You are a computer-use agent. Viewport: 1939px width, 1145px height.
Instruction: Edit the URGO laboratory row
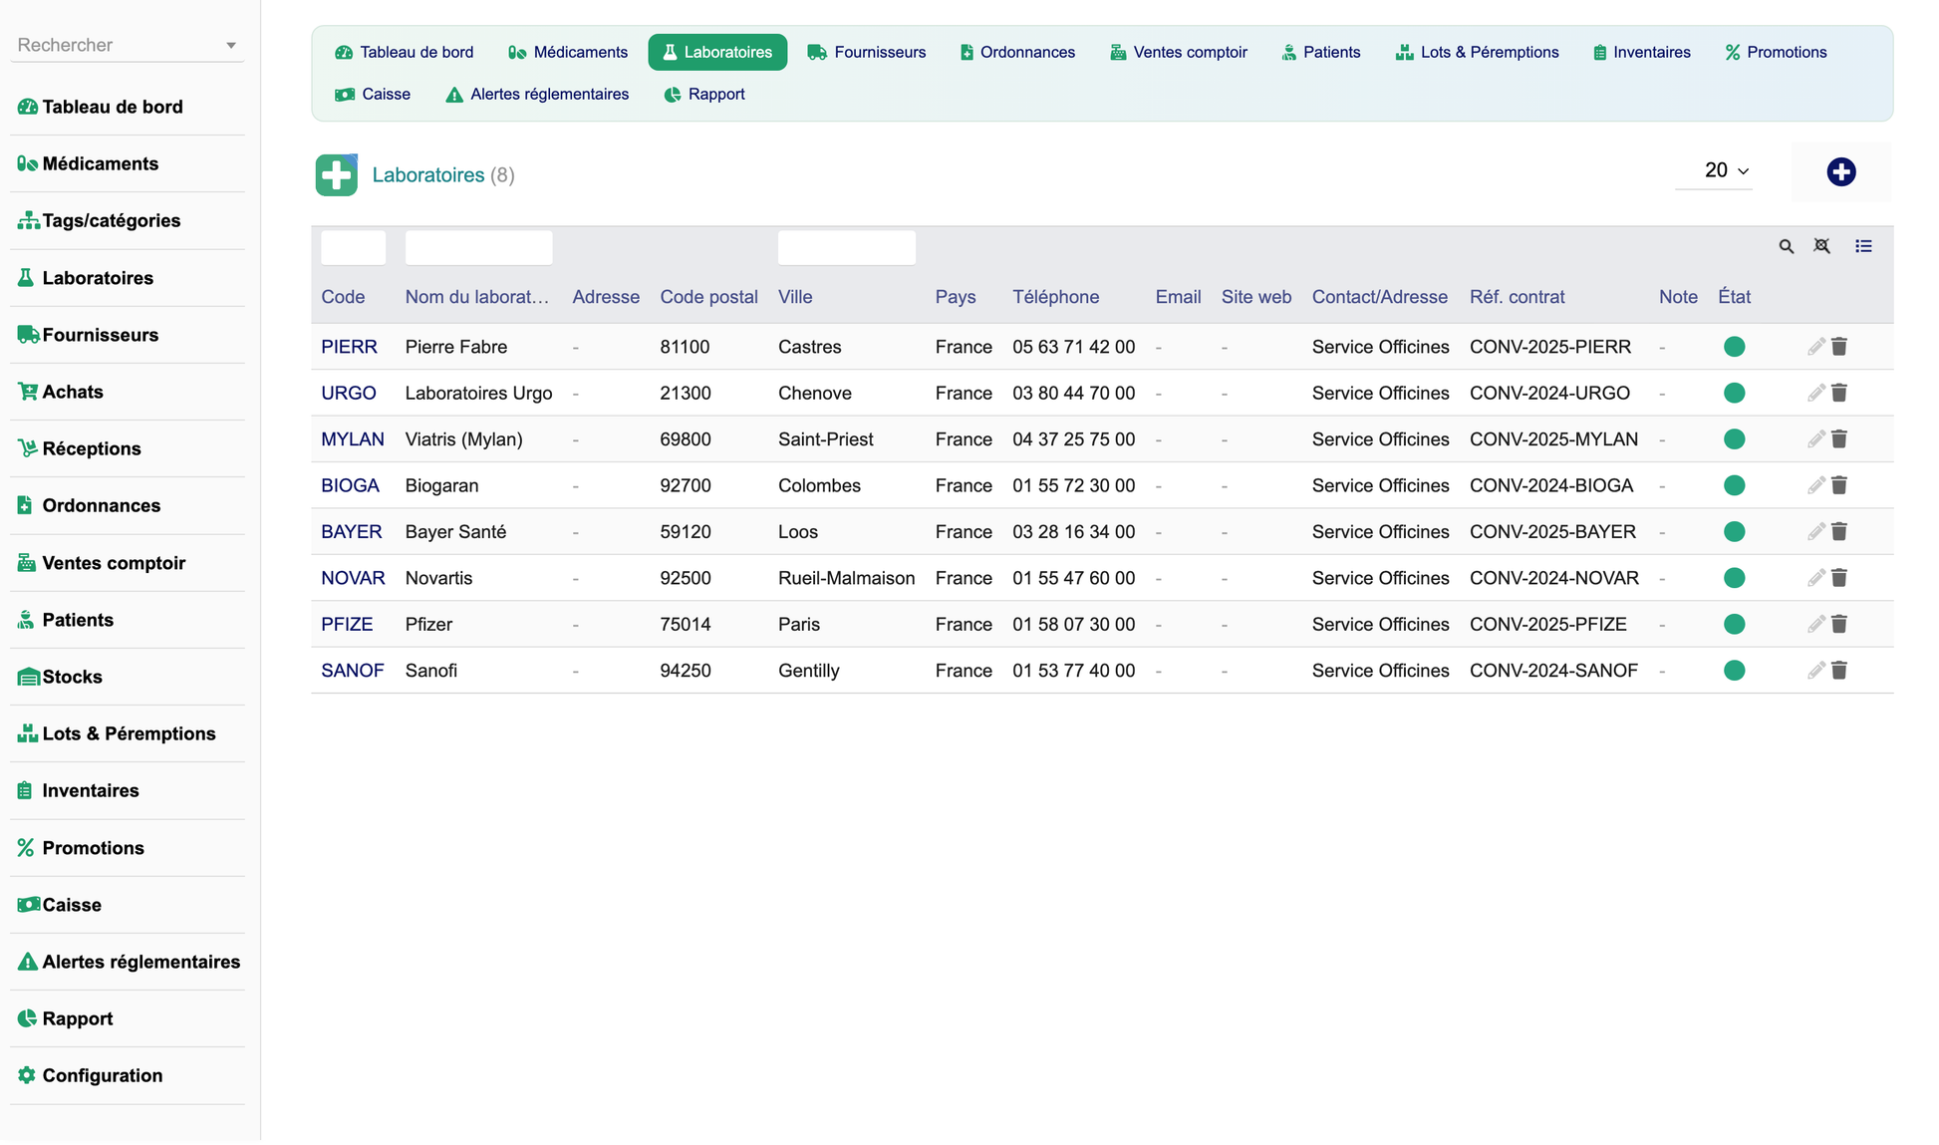(x=1815, y=393)
